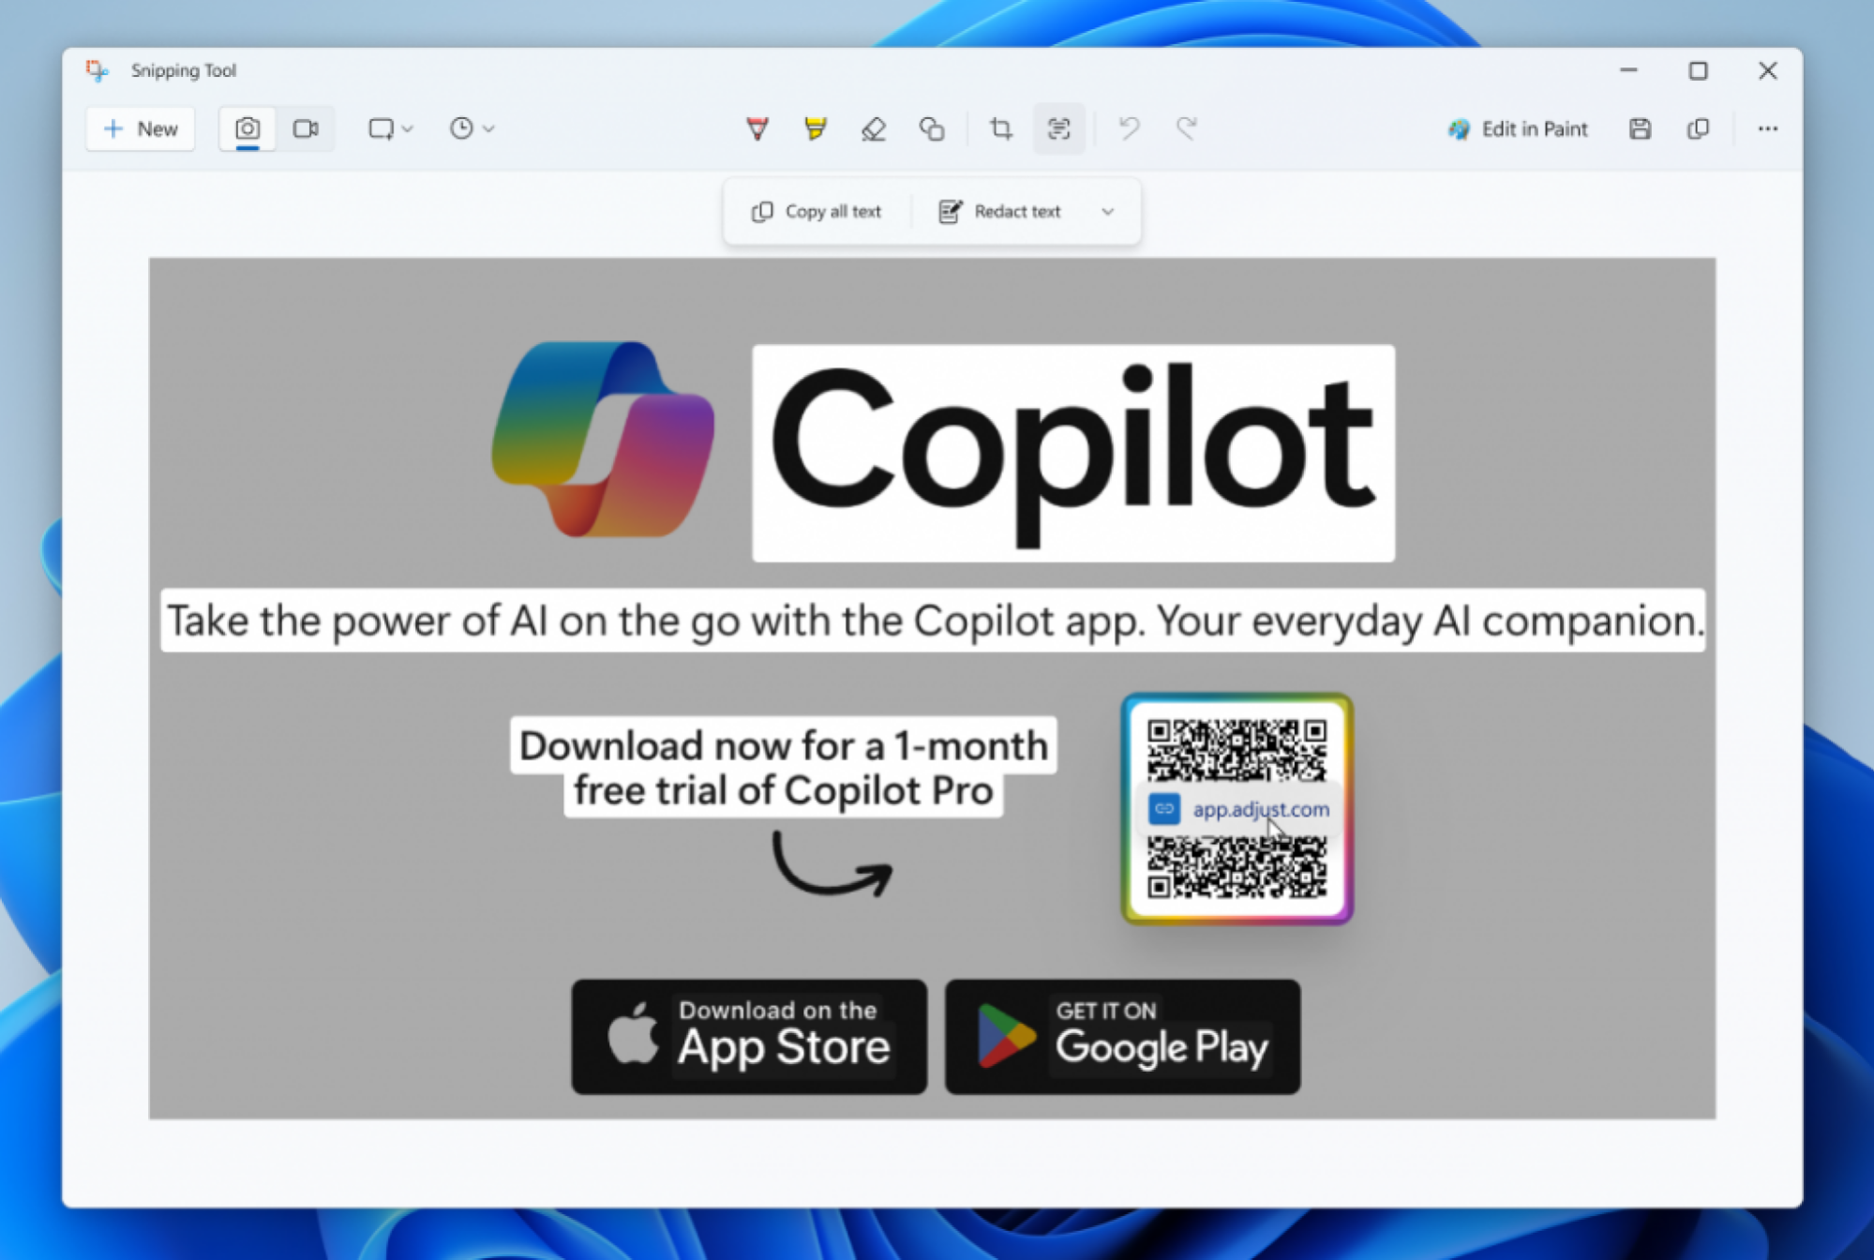The height and width of the screenshot is (1260, 1874).
Task: Select the video recording tool
Action: (x=307, y=129)
